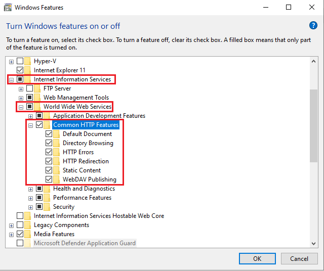Viewport: 324px width, 271px height.
Task: Uncheck the Default Document checkbox
Action: (49, 134)
